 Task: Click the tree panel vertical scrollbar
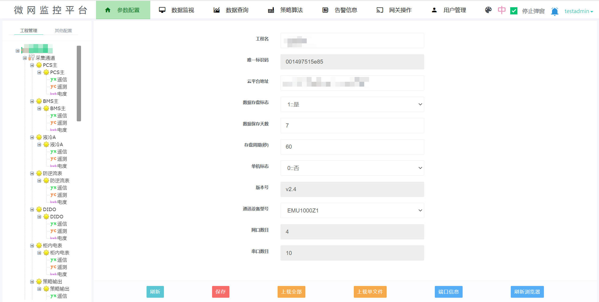[x=79, y=83]
